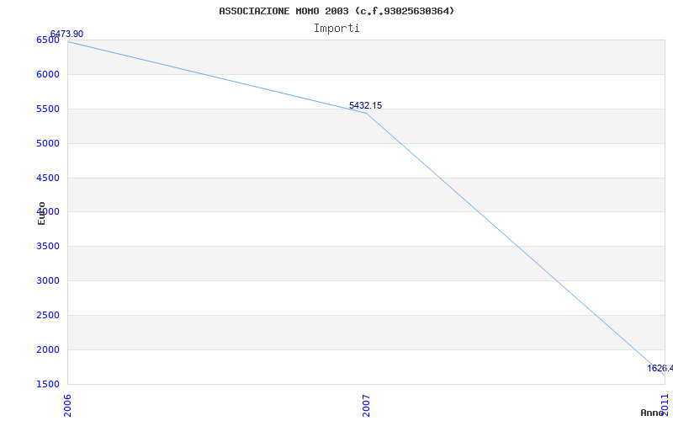Select the 5432.15 data label
673x421 pixels.
365,106
